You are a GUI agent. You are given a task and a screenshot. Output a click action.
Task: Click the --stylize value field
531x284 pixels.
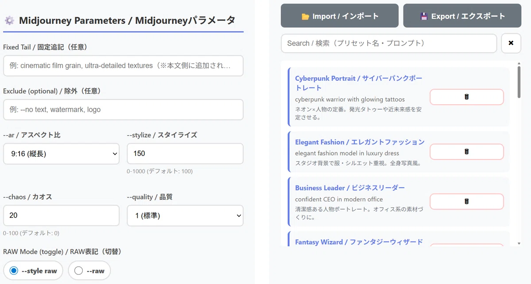[185, 154]
